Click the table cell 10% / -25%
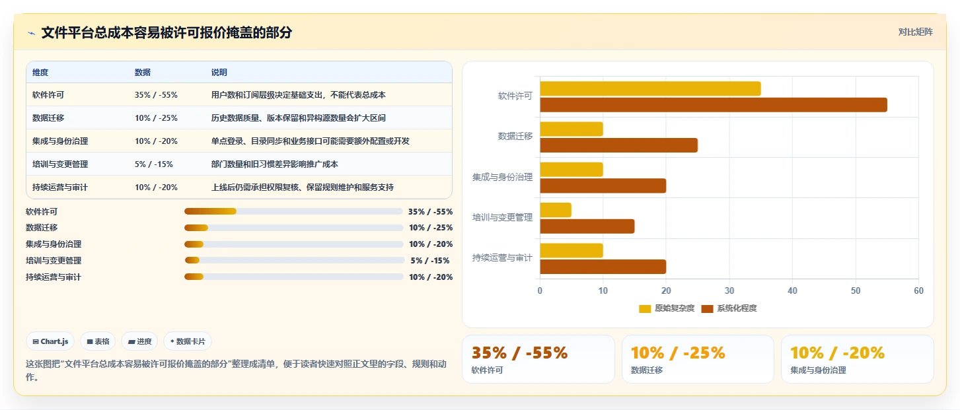Image resolution: width=960 pixels, height=410 pixels. (x=156, y=118)
